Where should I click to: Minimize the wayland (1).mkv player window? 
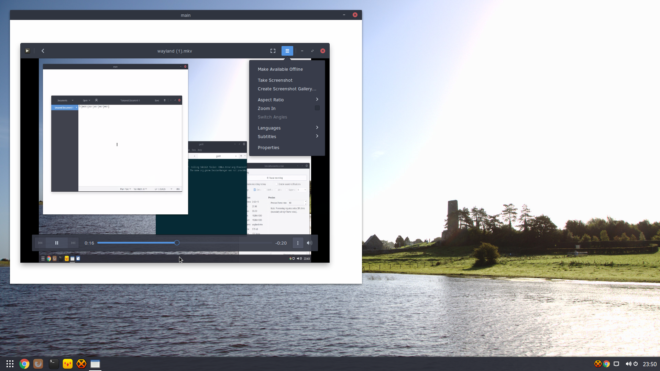[x=302, y=51]
